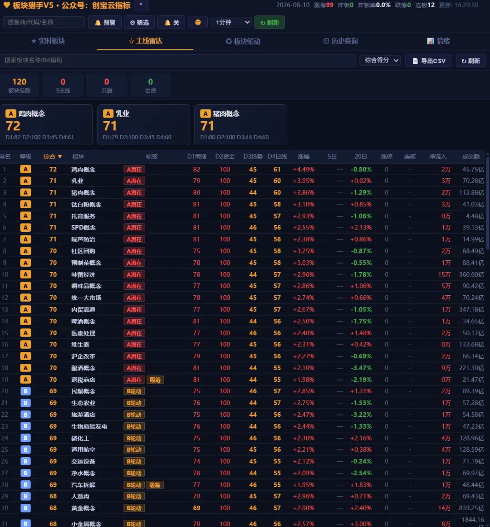Click the A grade badge on 钛白粉概念 row
Screen dimensions: 490x527
point(25,205)
